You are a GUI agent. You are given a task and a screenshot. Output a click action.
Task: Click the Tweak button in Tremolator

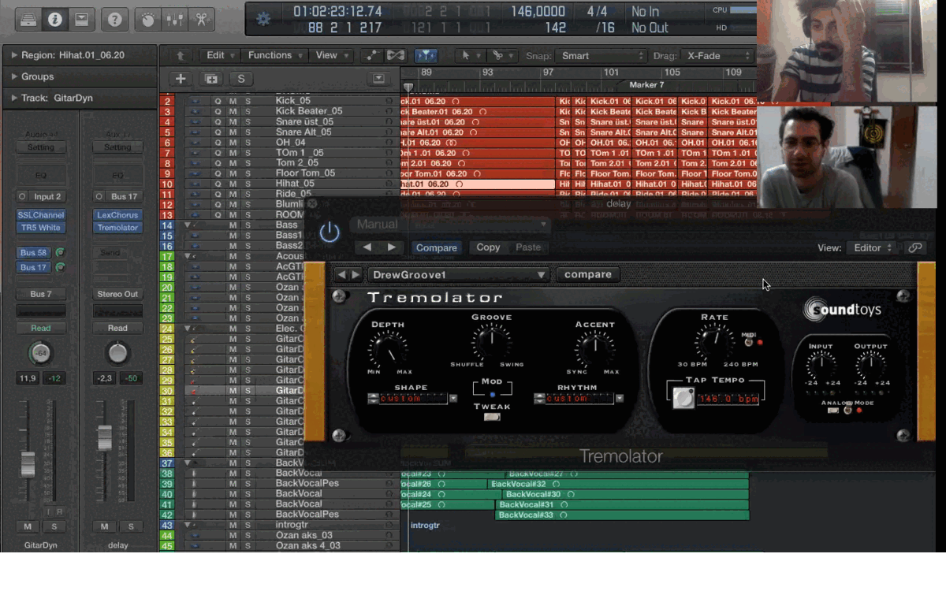[492, 417]
